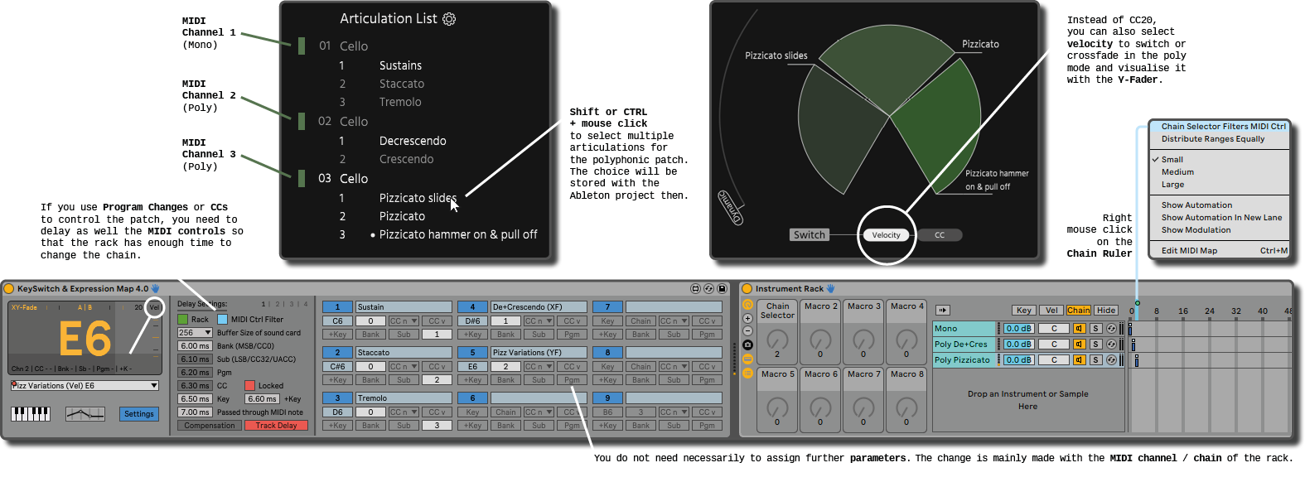The width and height of the screenshot is (1305, 482).
Task: Choose Medium size in context menu
Action: point(1177,172)
